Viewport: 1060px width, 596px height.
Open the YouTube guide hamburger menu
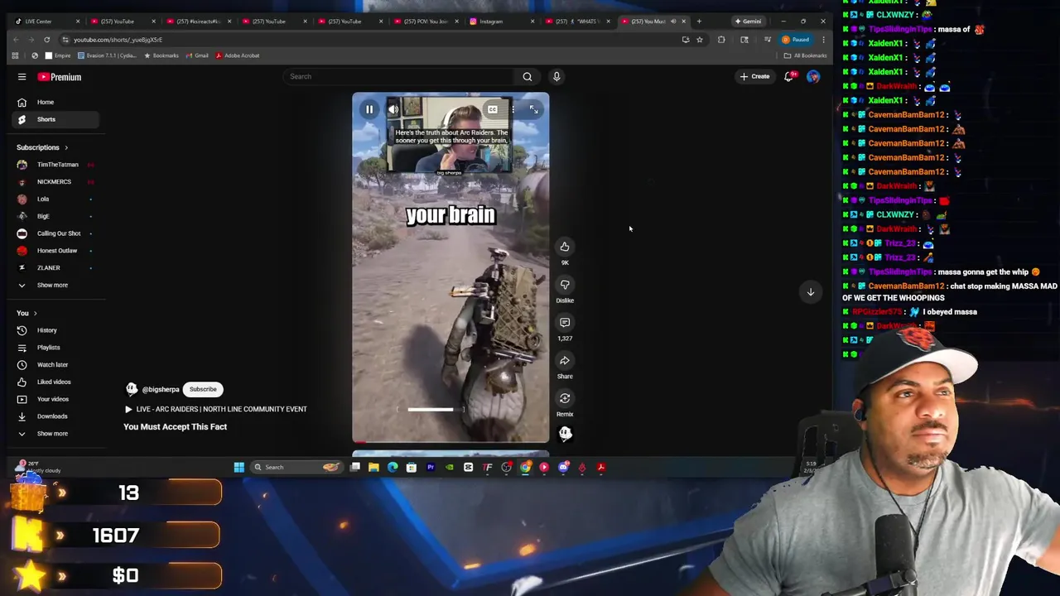(x=22, y=77)
